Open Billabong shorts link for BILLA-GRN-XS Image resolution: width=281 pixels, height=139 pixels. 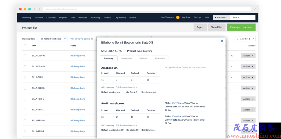(78, 55)
